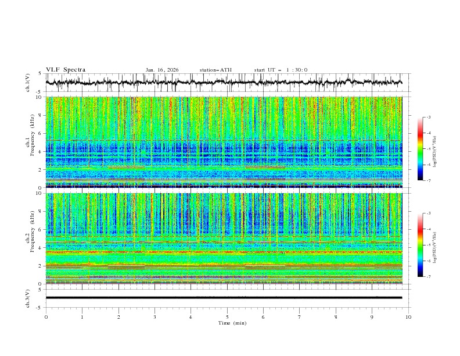Select the "Jan. 16, 2026" date text
The height and width of the screenshot is (356, 460).
162,70
